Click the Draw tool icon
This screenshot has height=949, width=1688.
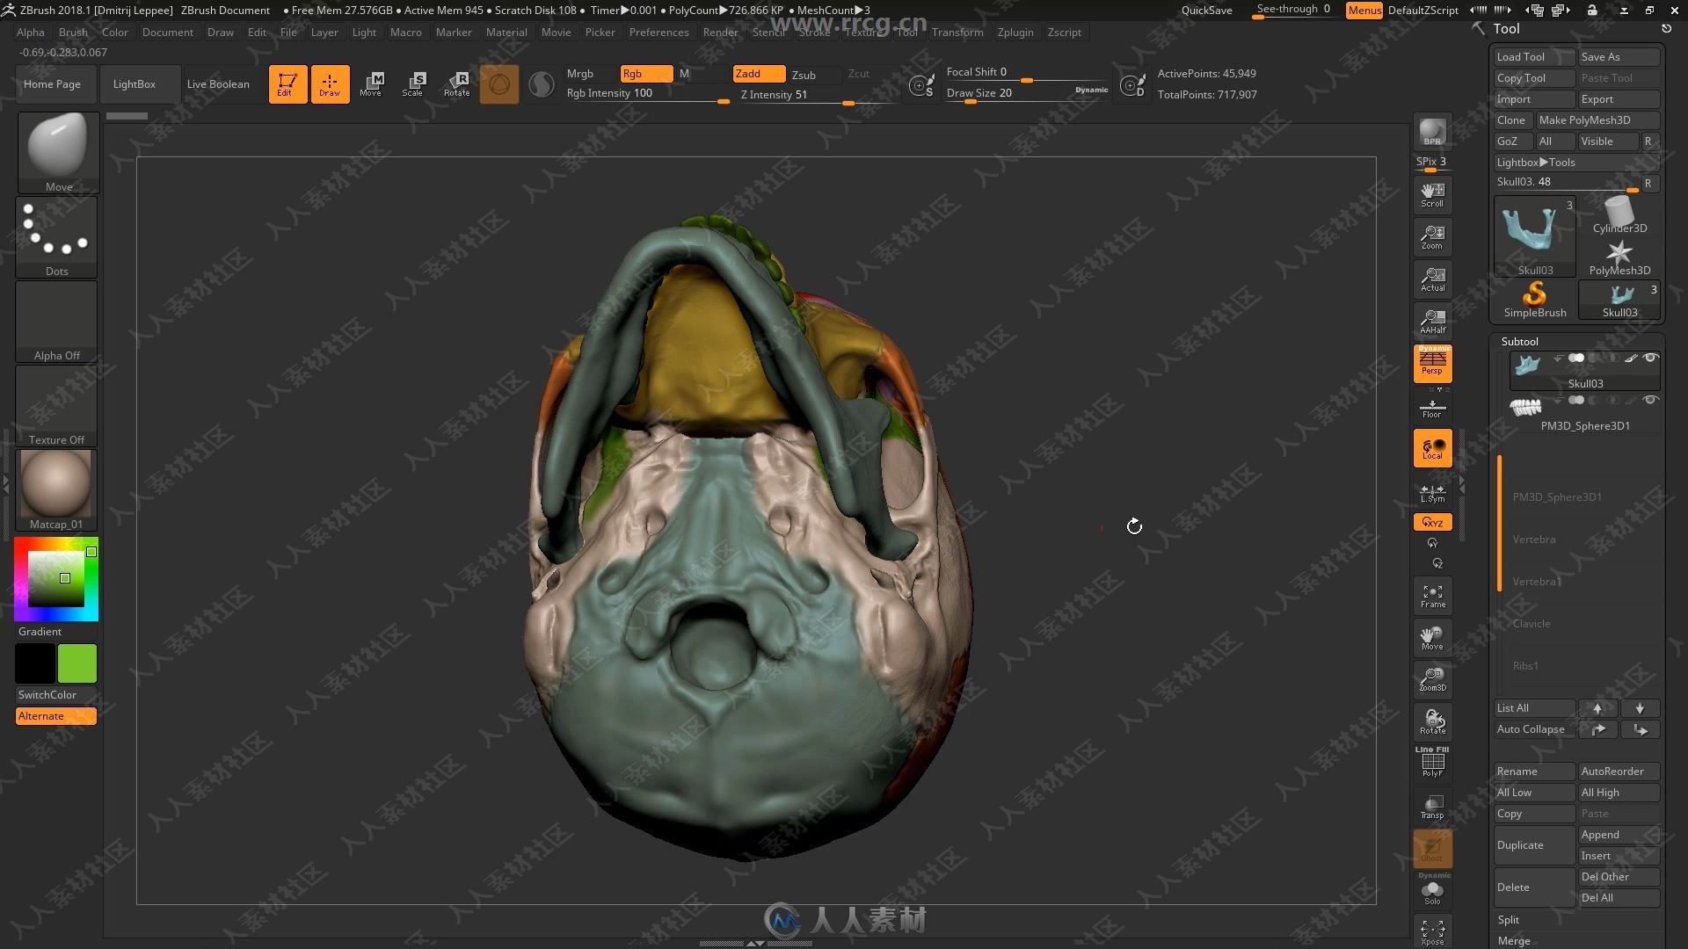pyautogui.click(x=328, y=83)
